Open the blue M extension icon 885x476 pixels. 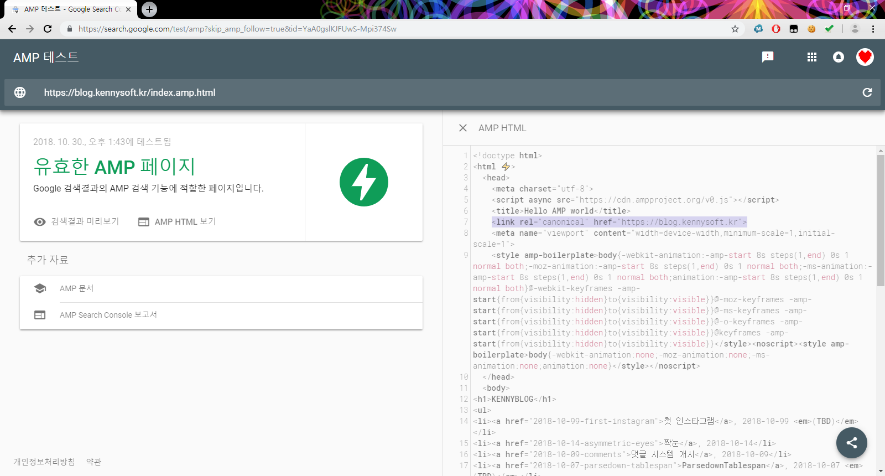(758, 29)
